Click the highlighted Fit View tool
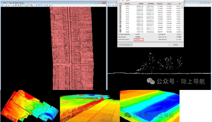Image resolution: width=212 pixels, height=122 pixels. 23,5
